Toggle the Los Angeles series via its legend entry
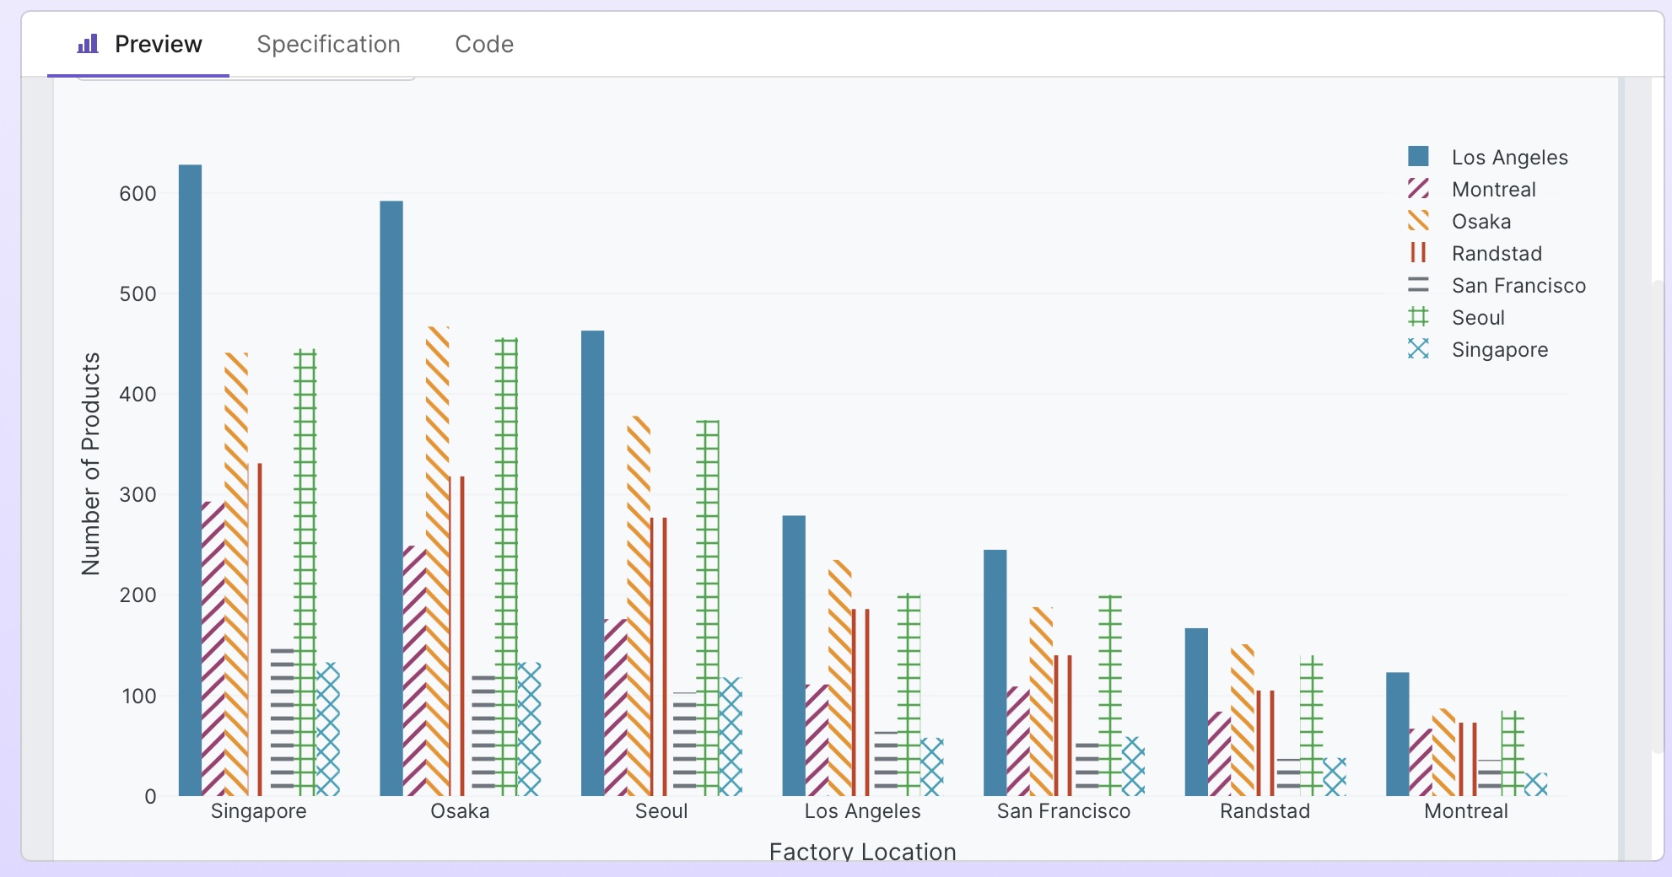 click(x=1509, y=156)
